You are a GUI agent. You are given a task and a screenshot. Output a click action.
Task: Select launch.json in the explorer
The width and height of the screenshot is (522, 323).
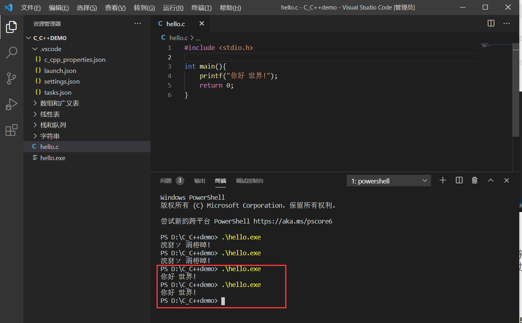coord(66,70)
